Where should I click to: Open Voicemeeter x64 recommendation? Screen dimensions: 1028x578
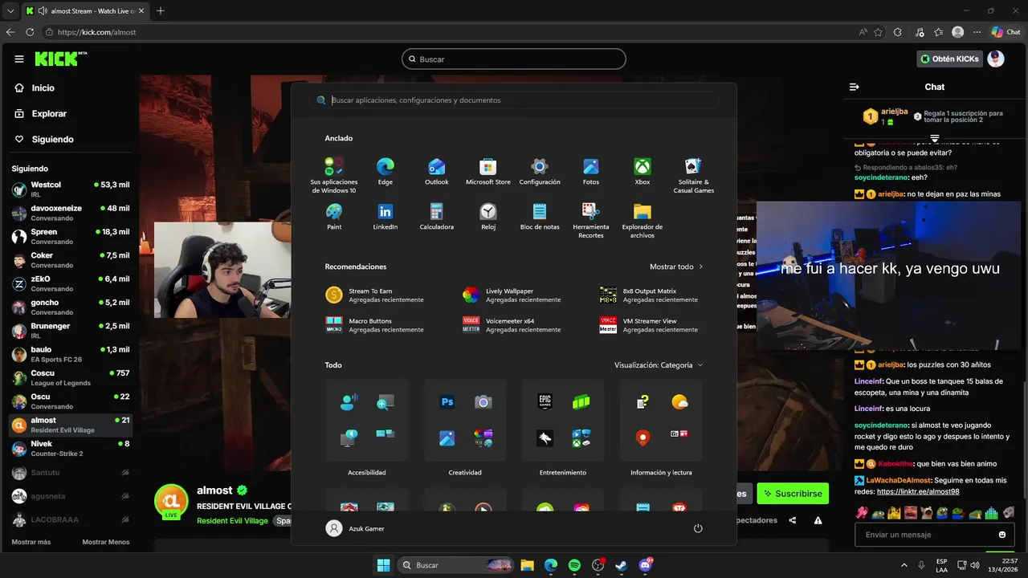click(x=512, y=324)
